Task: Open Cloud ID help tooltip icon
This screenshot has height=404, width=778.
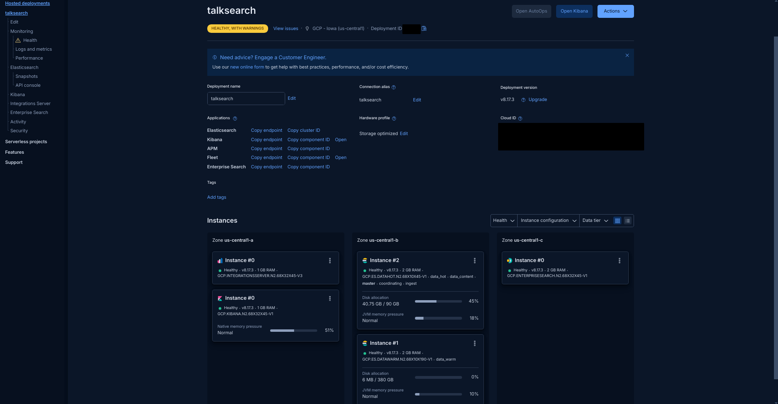Action: point(520,118)
